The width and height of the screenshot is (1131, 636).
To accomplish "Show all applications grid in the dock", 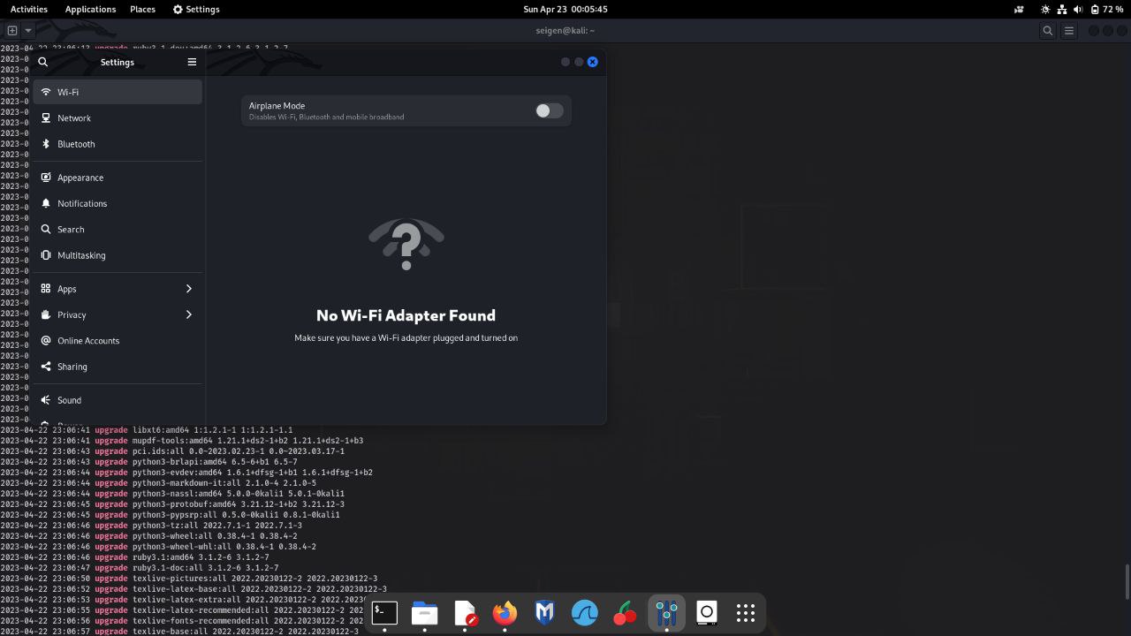I will click(x=746, y=612).
